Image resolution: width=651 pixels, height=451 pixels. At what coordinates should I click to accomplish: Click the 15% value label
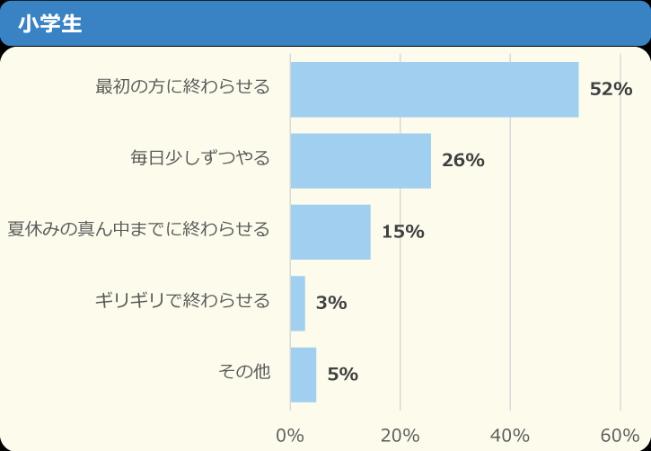pos(403,232)
